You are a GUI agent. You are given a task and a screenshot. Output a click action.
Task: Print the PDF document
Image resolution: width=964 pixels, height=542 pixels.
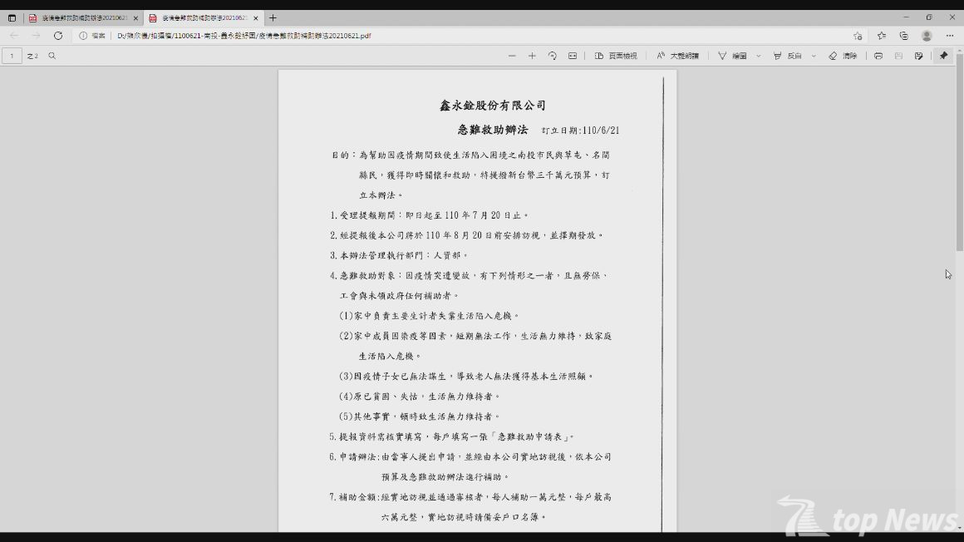pyautogui.click(x=878, y=56)
